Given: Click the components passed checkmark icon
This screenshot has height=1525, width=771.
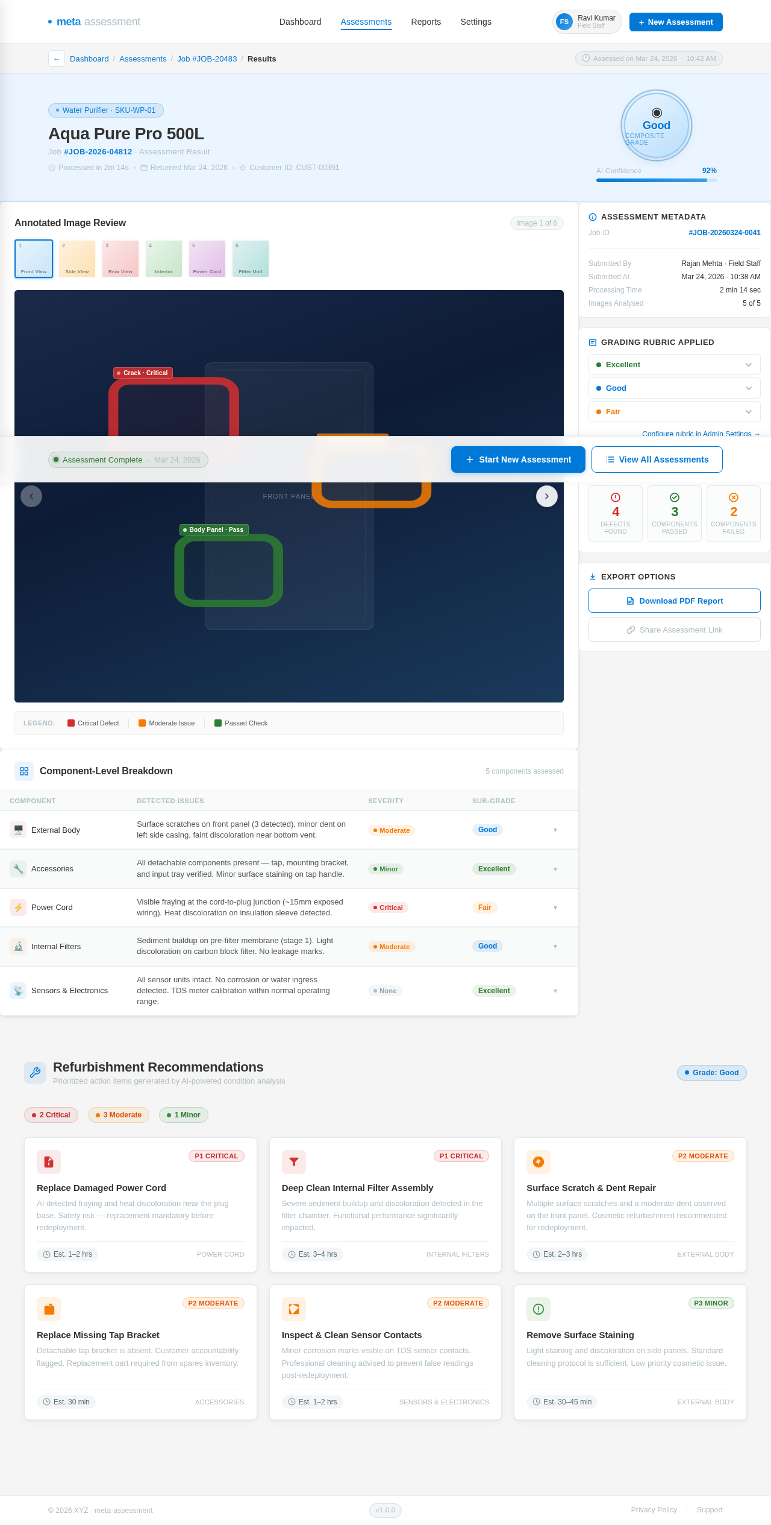Looking at the screenshot, I should tap(675, 497).
